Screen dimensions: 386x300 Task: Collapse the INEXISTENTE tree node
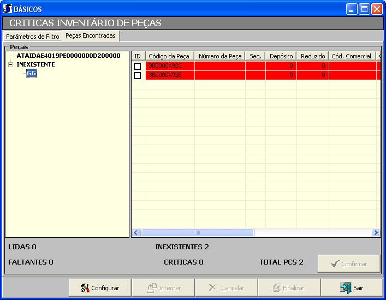tap(11, 64)
